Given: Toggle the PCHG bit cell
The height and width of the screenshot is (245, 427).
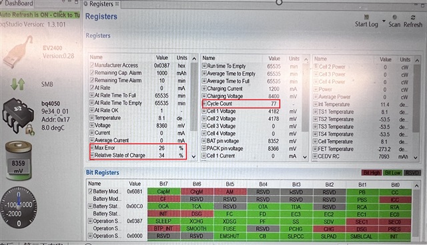Looking at the screenshot, I should pos(296,229).
